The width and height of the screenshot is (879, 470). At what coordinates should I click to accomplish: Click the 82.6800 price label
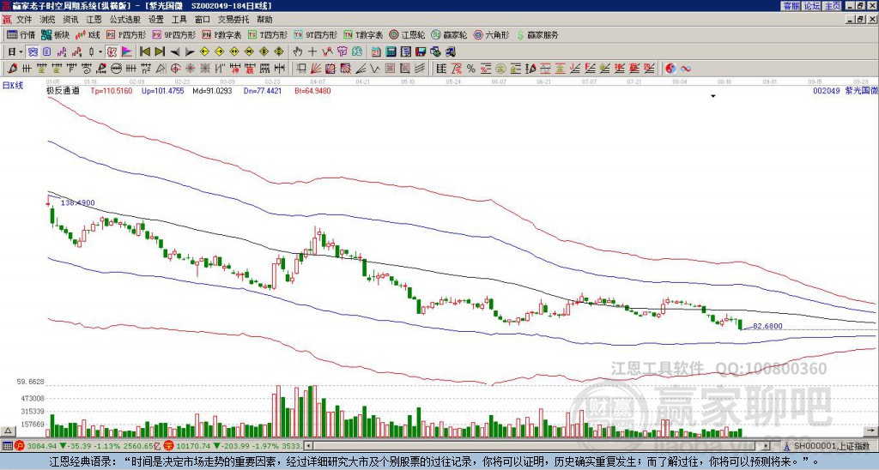(x=767, y=326)
